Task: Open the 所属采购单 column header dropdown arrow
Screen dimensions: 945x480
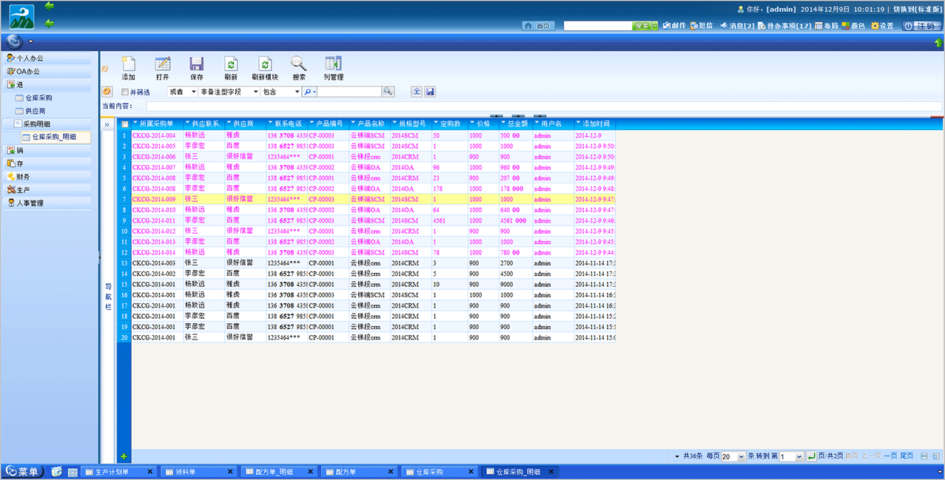Action: coord(135,124)
